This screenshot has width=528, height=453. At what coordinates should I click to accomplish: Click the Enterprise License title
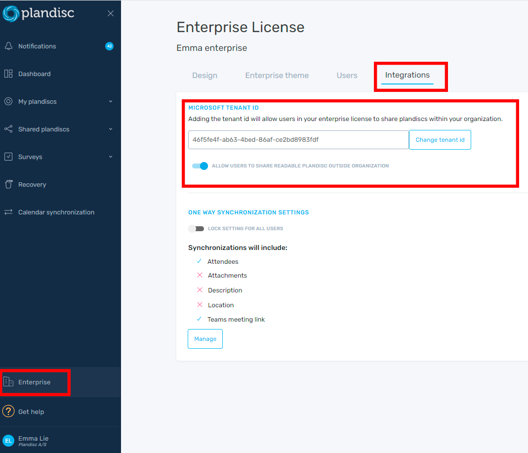point(241,27)
